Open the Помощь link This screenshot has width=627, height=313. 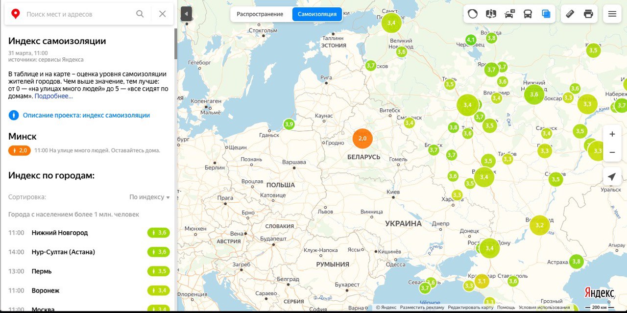click(x=506, y=308)
